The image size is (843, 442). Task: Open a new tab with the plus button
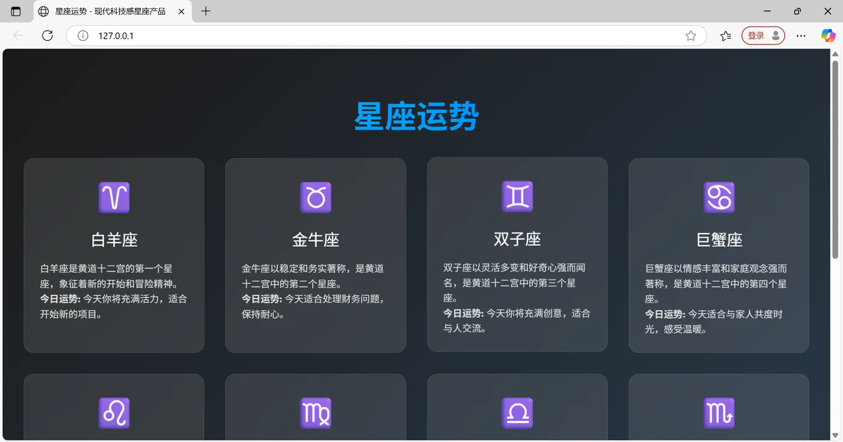(x=206, y=11)
